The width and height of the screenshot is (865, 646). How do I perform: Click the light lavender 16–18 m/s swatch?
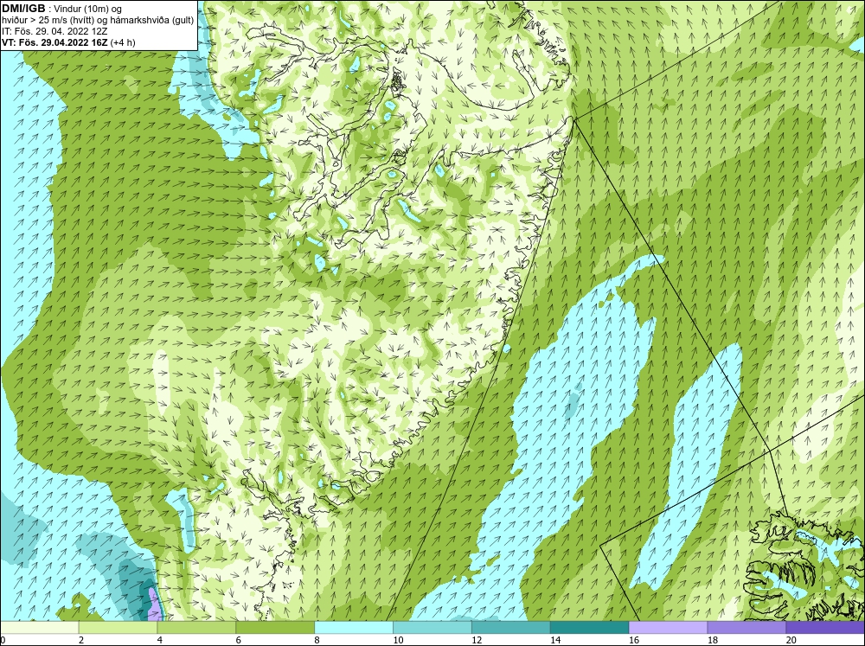coord(668,628)
